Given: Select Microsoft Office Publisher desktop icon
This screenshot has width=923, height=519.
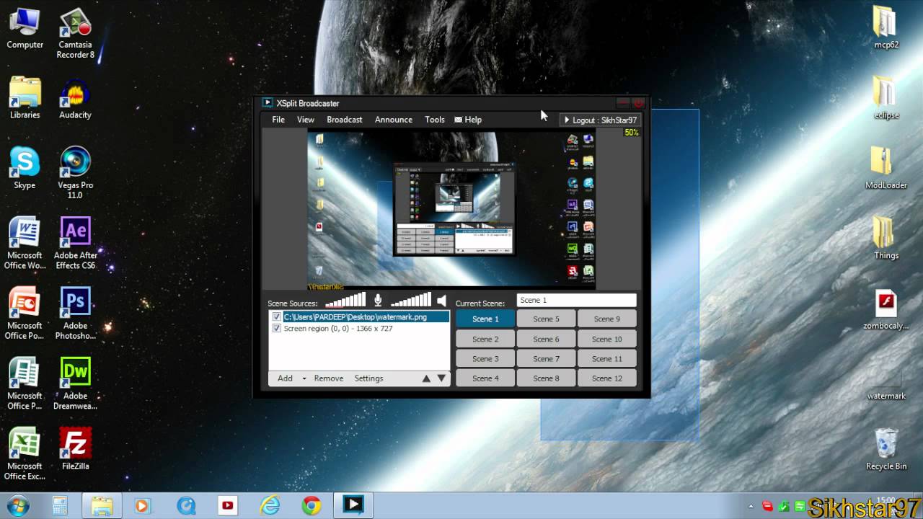Looking at the screenshot, I should [x=25, y=383].
